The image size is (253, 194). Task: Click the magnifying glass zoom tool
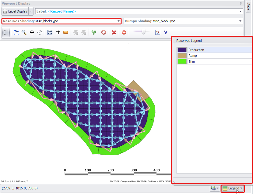point(24,32)
